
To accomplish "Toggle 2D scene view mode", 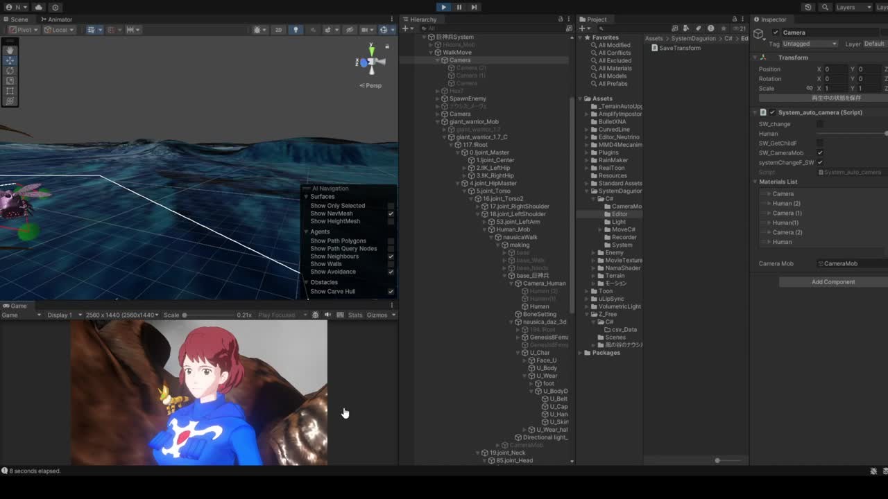I will coord(278,30).
